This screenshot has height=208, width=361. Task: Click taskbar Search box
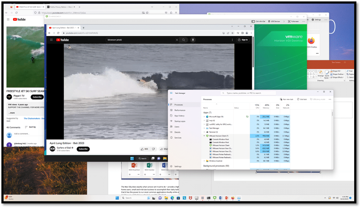135,198
